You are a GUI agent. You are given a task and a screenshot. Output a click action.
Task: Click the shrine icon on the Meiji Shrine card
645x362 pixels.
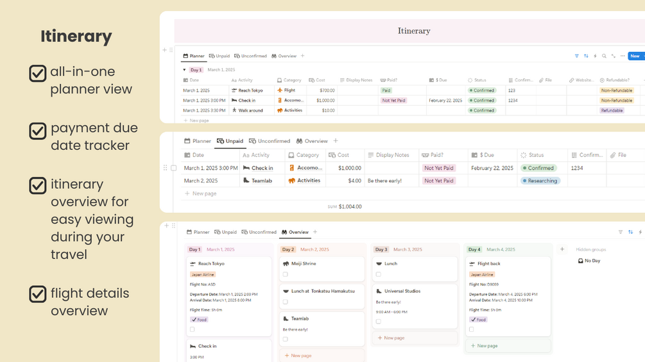[286, 263]
